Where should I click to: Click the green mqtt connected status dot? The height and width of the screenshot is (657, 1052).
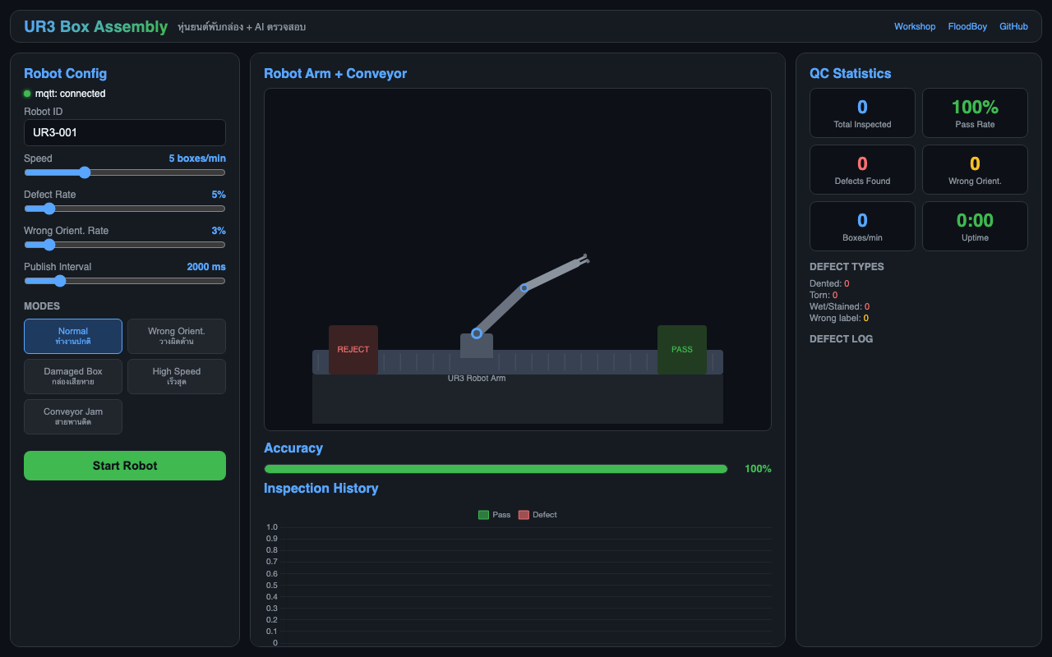[x=27, y=94]
